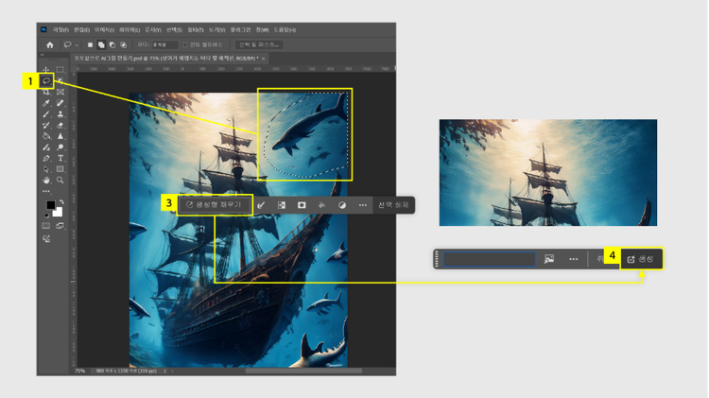Expand status bar info arrow

[x=164, y=371]
